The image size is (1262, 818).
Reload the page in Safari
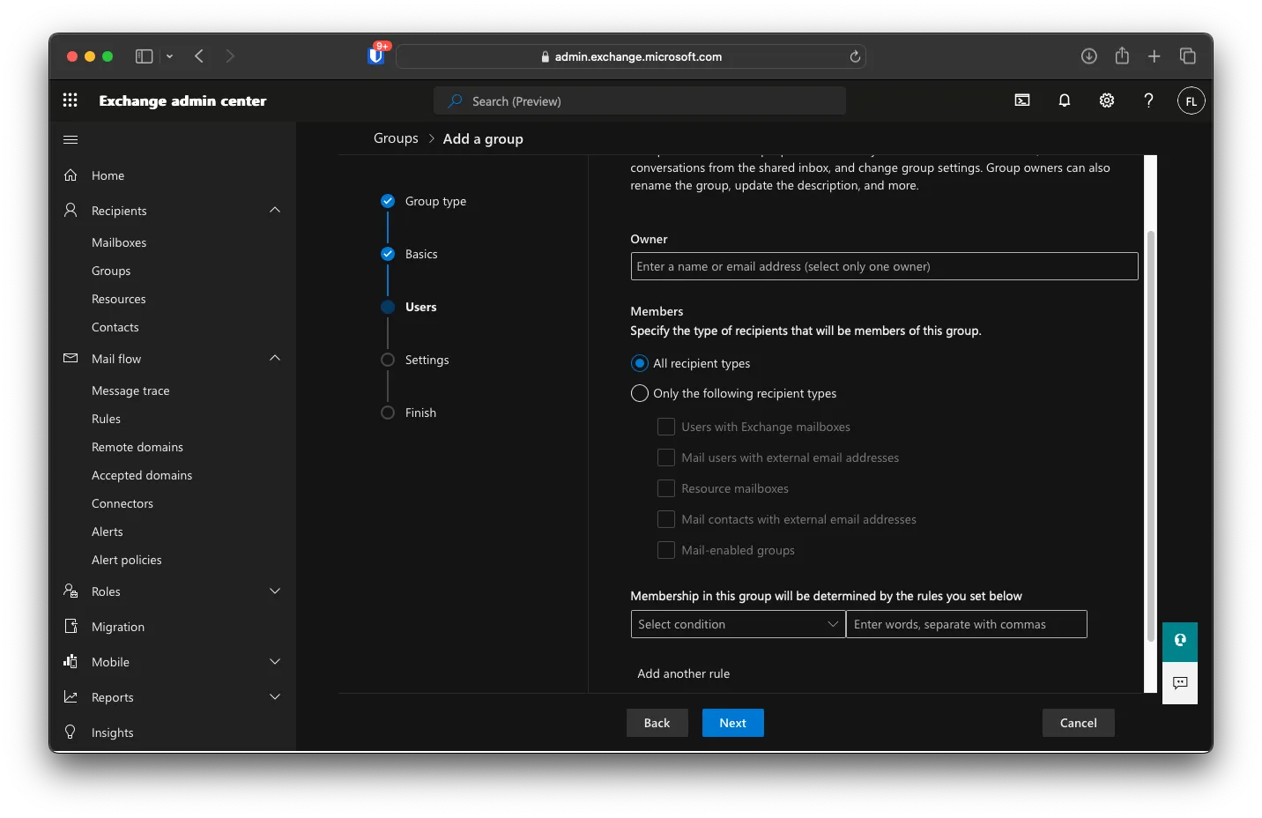coord(855,56)
